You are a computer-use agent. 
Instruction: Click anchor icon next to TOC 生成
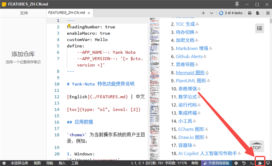197,24
